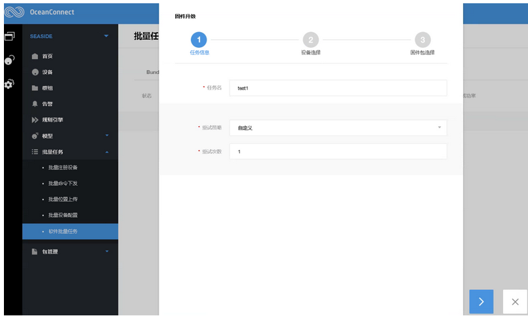Click the 状态 column header behind the dialog
528x318 pixels.
tap(147, 96)
